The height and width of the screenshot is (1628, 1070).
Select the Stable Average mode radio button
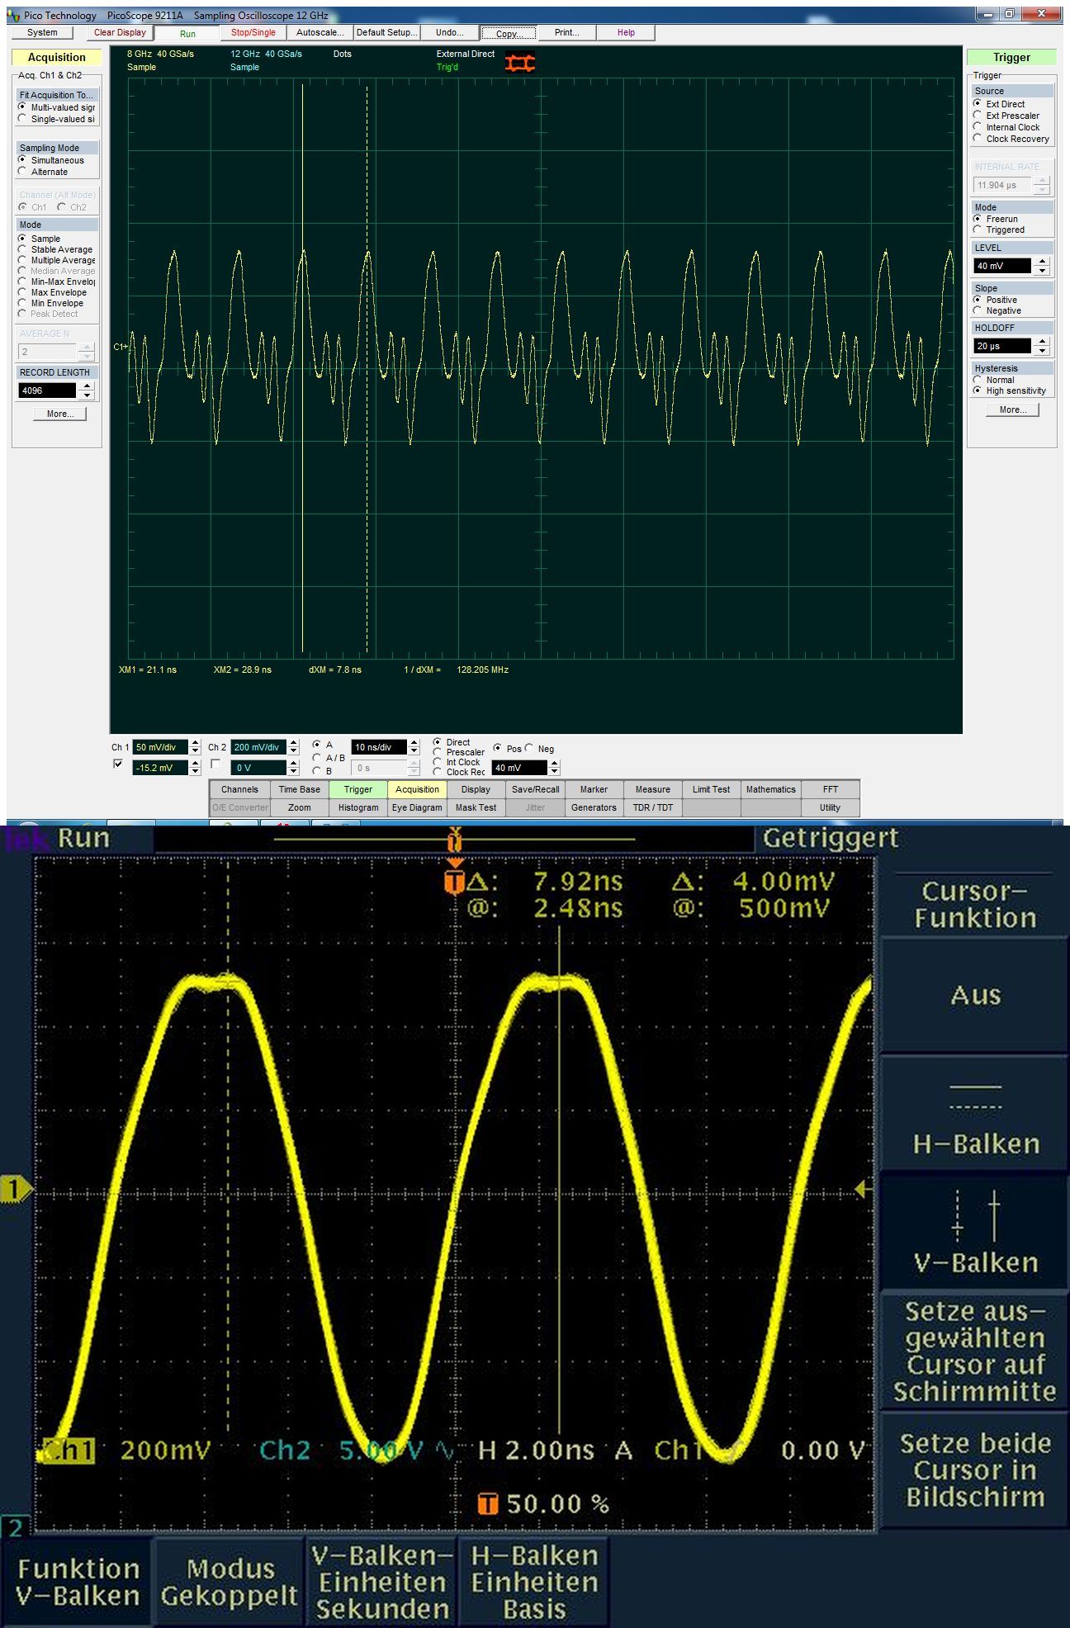pyautogui.click(x=23, y=249)
